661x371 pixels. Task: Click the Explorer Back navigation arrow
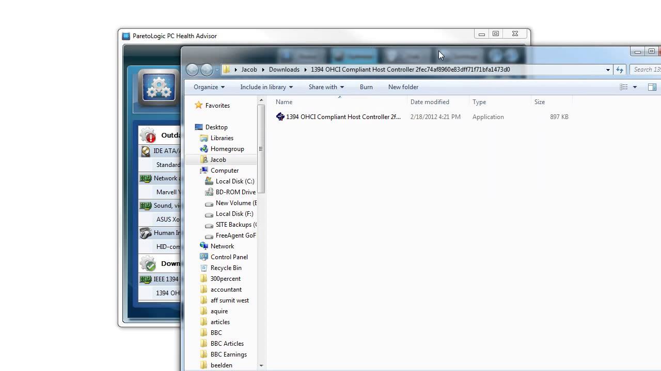click(x=192, y=70)
